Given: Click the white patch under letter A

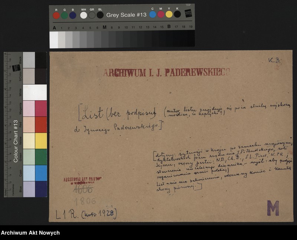Looking at the screenshot, I should 54,40.
